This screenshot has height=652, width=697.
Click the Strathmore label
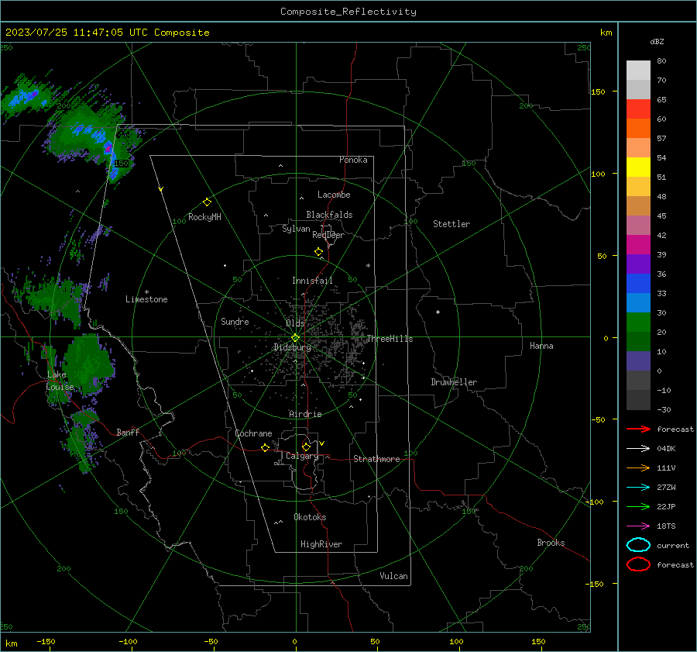[x=376, y=459]
